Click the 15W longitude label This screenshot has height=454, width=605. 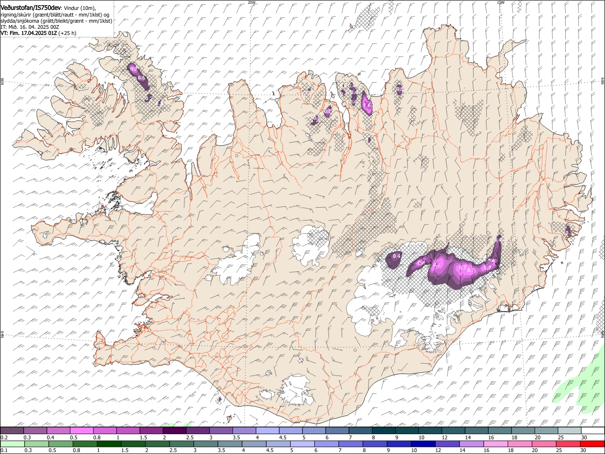501,2
